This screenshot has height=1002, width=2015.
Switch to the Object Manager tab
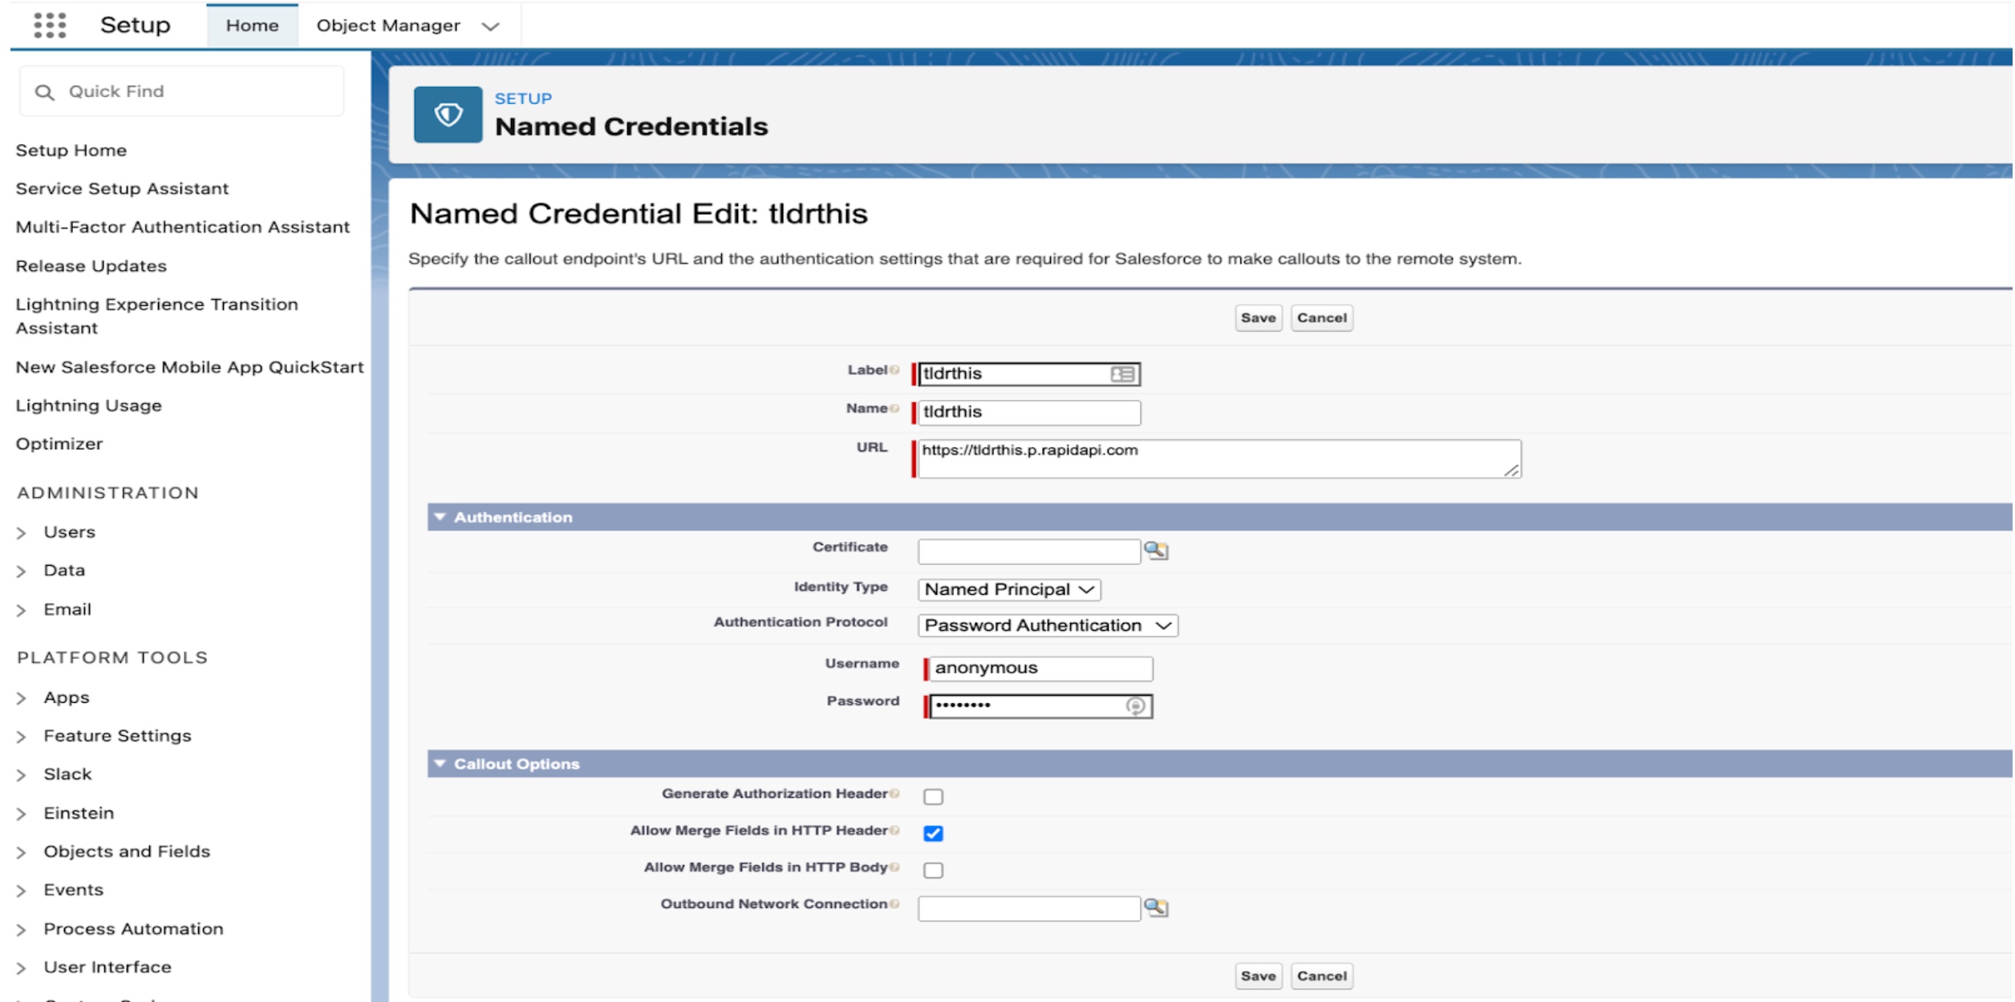pyautogui.click(x=387, y=25)
